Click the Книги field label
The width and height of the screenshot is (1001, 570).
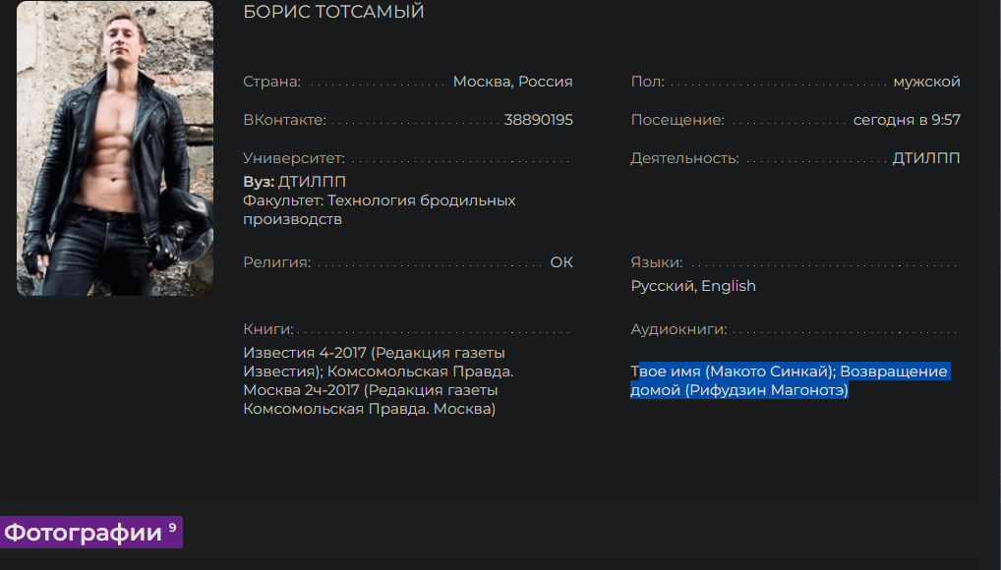(x=268, y=329)
